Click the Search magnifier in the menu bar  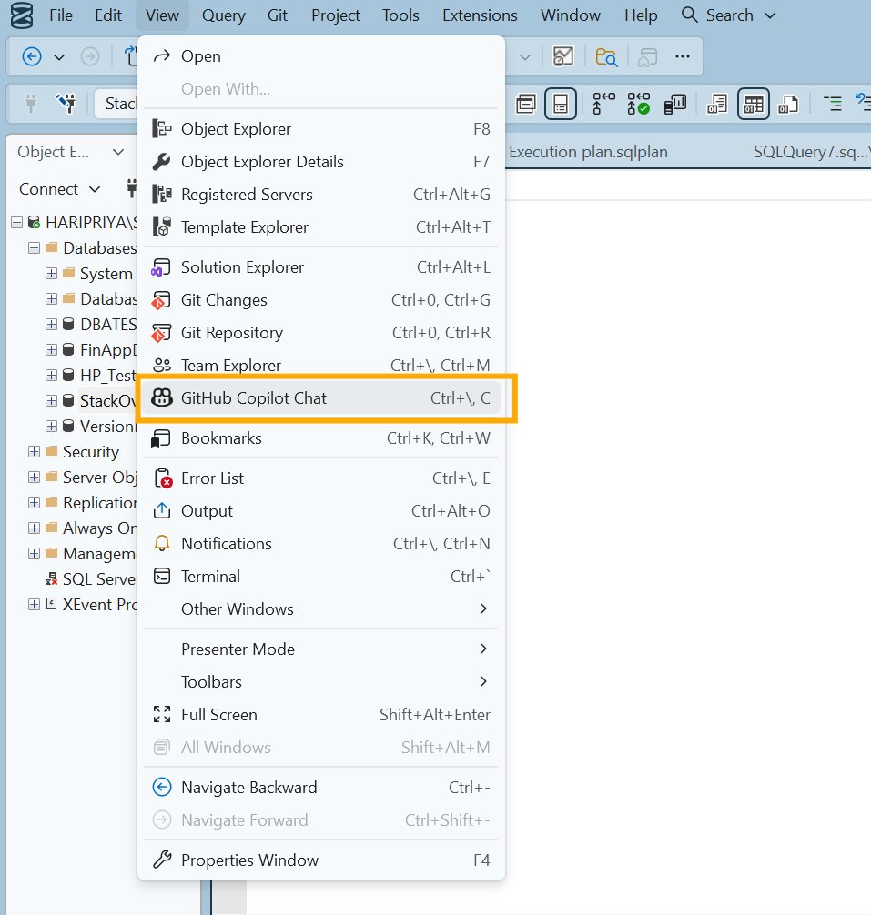coord(690,15)
